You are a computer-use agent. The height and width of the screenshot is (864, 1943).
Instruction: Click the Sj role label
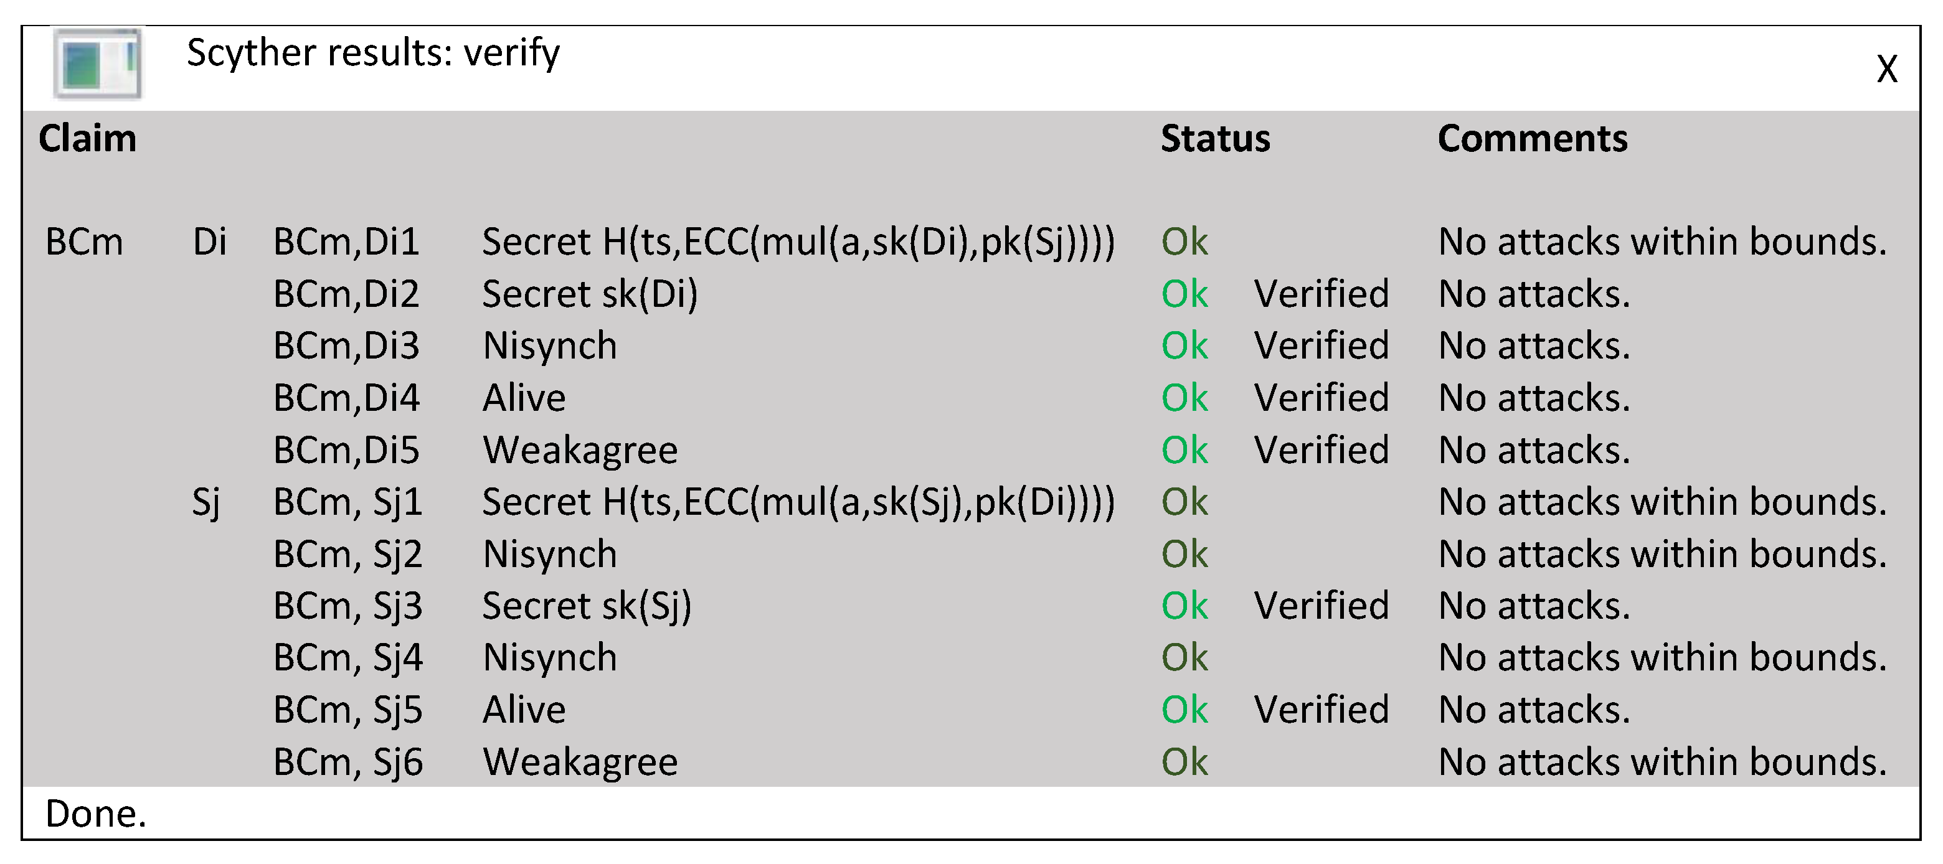[205, 502]
